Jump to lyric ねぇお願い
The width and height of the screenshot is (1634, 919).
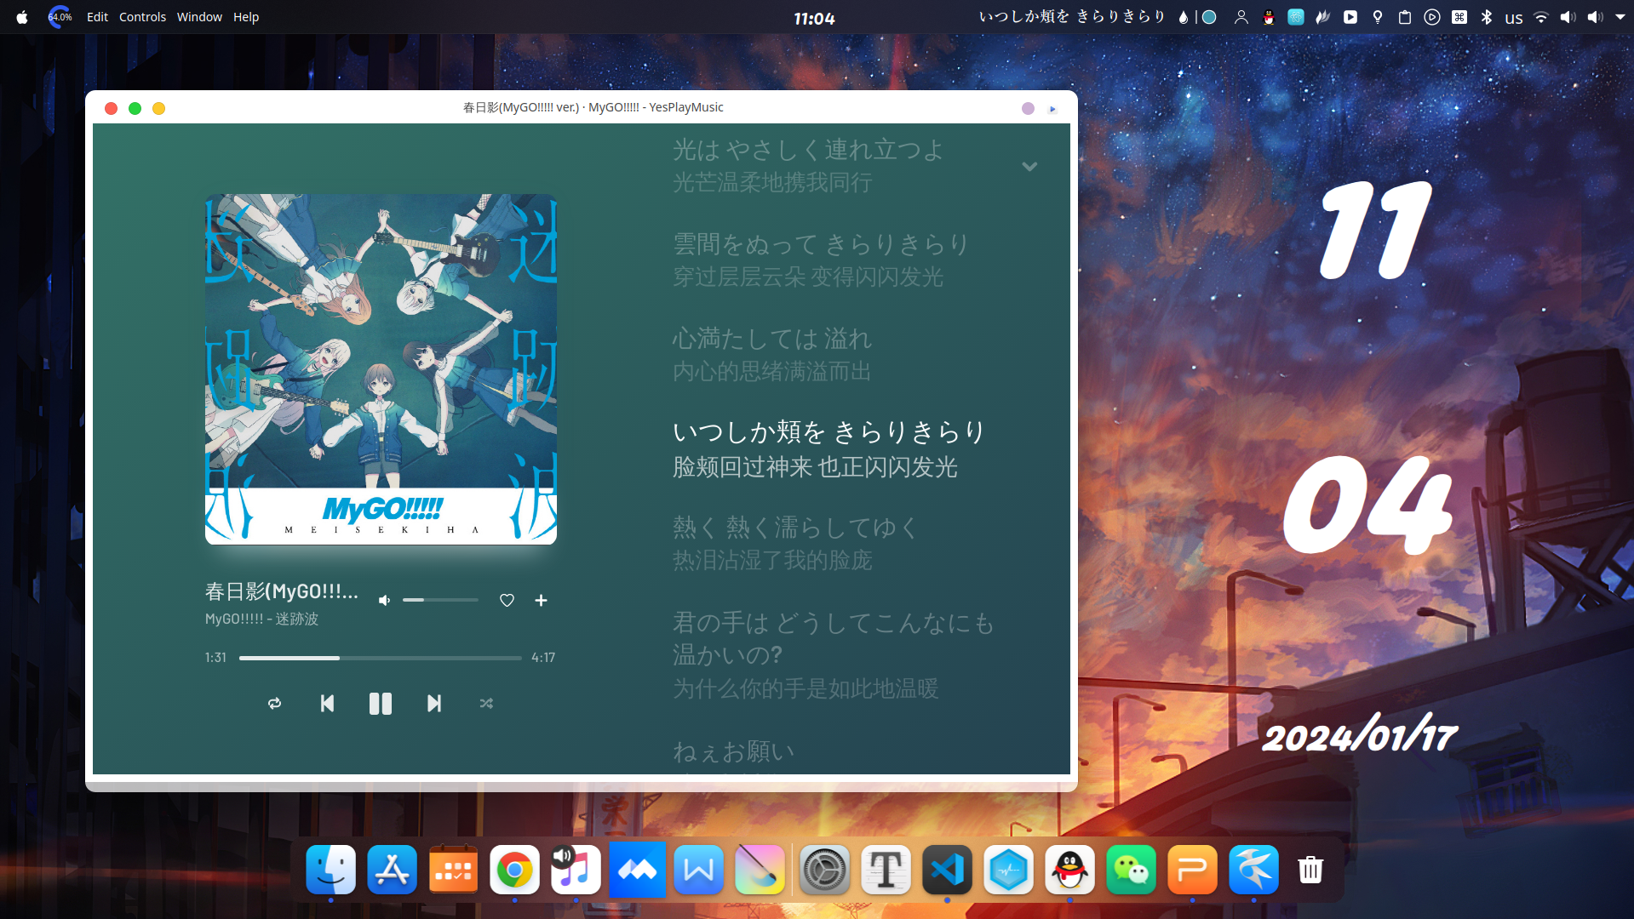coord(733,752)
